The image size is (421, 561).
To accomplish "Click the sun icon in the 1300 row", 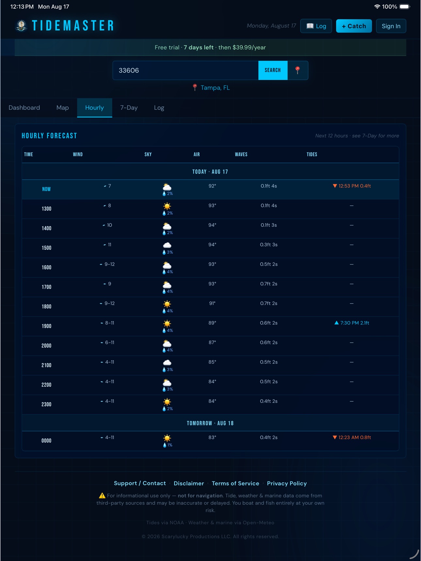I will [167, 206].
